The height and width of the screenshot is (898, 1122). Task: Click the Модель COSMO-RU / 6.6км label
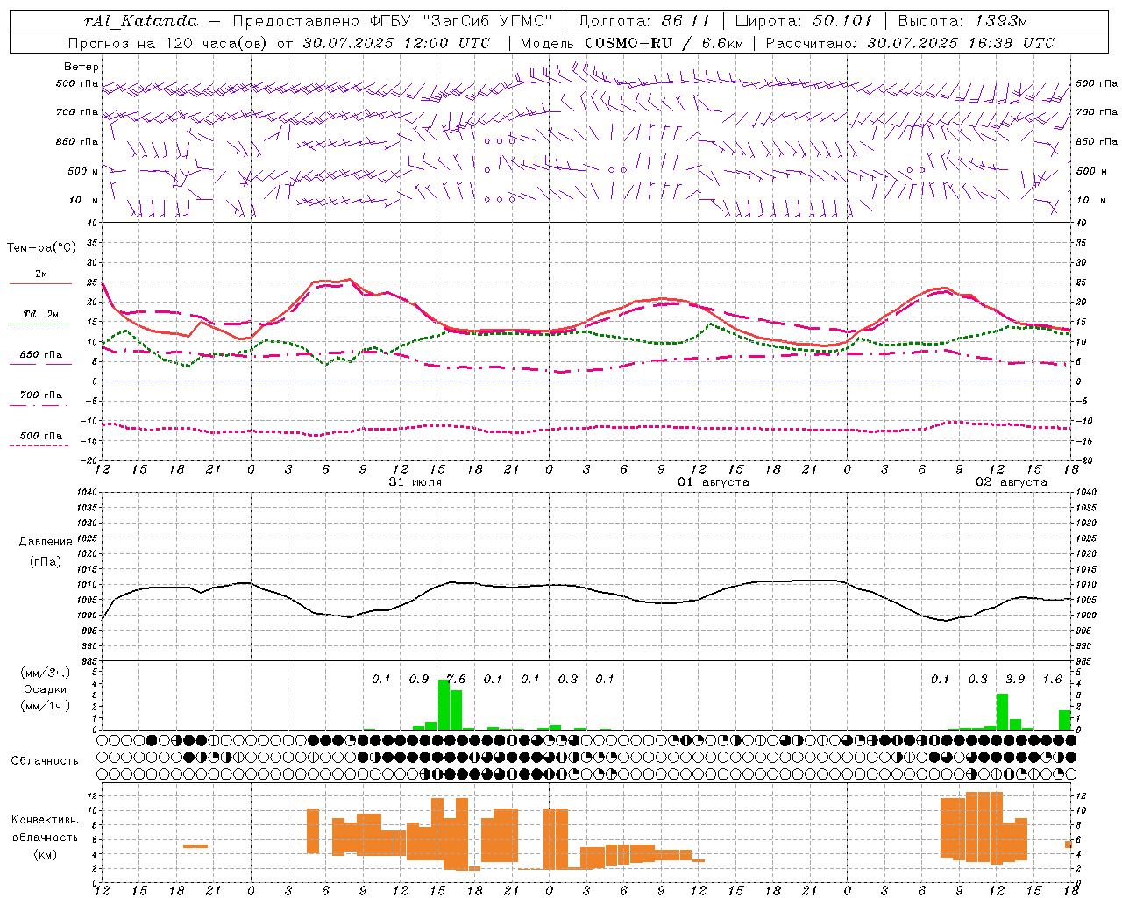point(632,43)
